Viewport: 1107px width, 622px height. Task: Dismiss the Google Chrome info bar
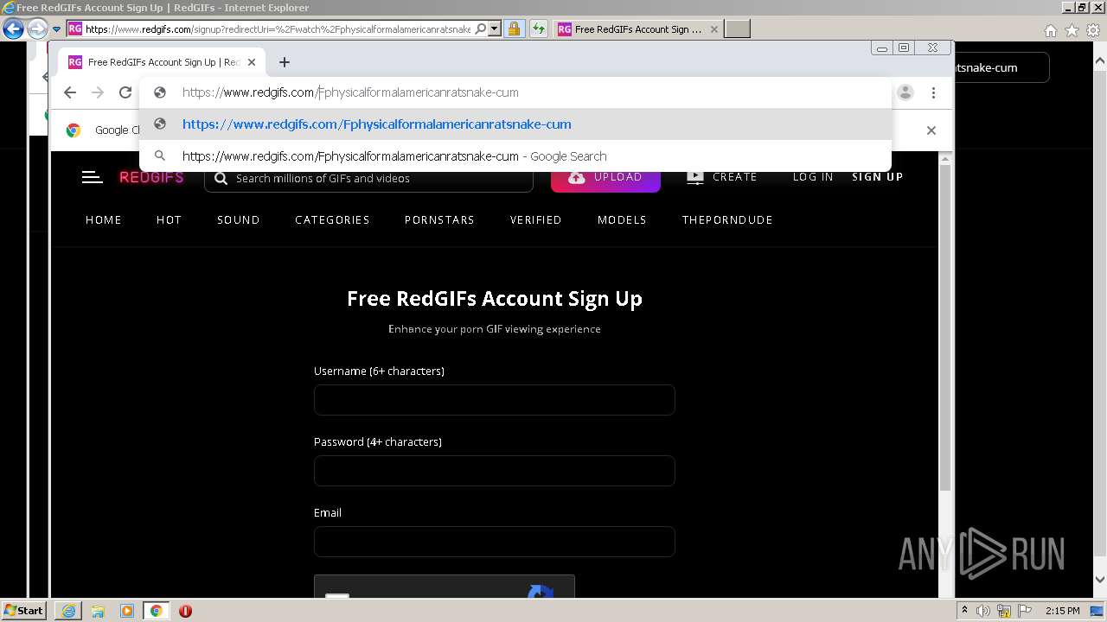click(931, 130)
